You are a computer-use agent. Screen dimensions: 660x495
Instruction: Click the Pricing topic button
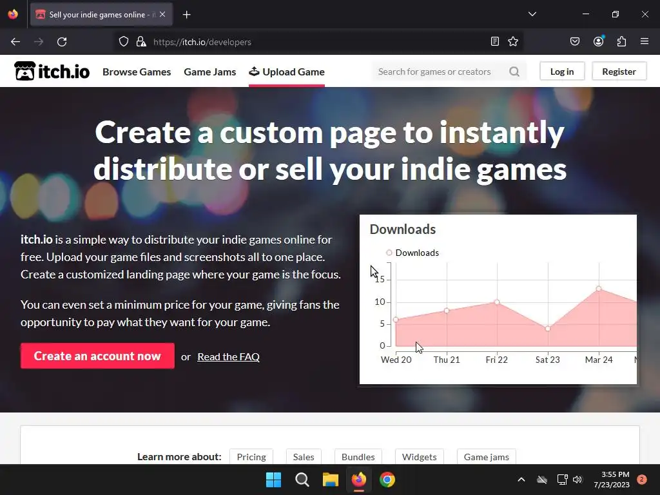(x=251, y=457)
